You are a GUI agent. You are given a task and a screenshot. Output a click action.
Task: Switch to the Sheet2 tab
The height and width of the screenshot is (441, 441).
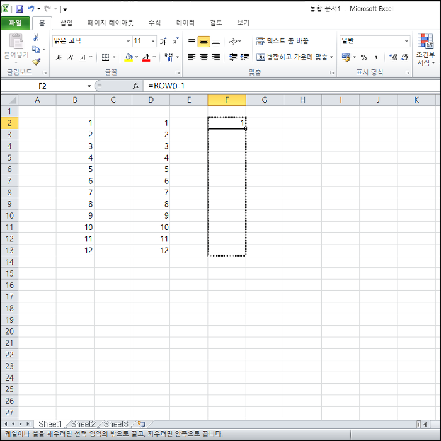[x=83, y=424]
